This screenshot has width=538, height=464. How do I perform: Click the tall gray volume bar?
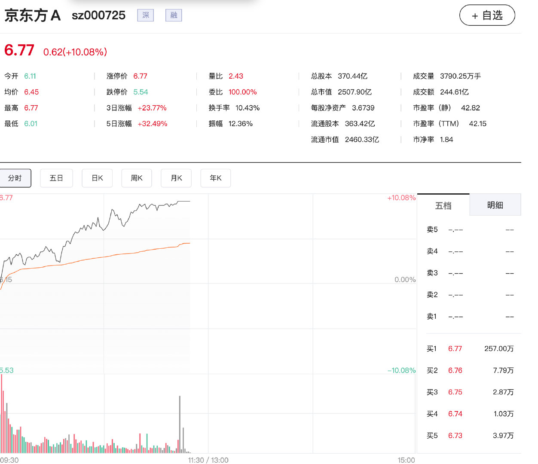[x=180, y=424]
